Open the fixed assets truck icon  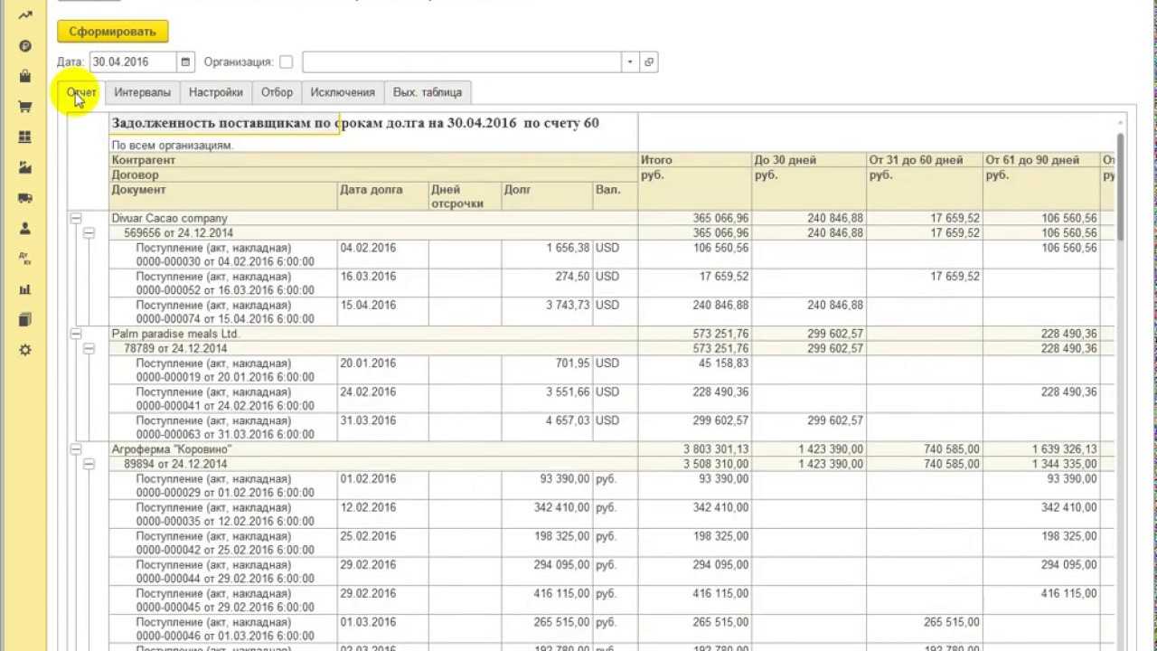25,198
